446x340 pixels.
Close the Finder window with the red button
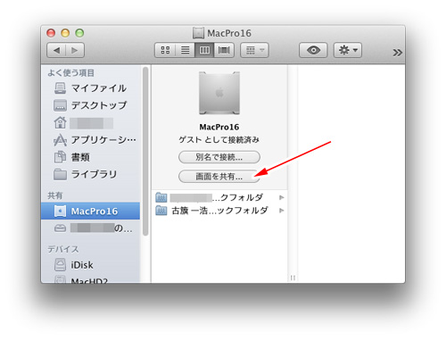pos(51,33)
